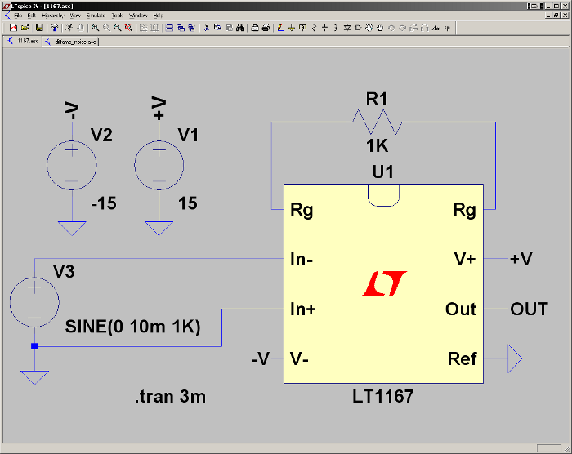The height and width of the screenshot is (454, 572).
Task: Click the V1 voltage source symbol
Action: (159, 165)
